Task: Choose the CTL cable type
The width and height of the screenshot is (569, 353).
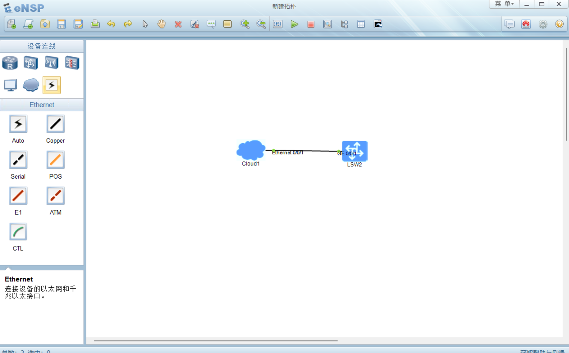Action: [18, 232]
